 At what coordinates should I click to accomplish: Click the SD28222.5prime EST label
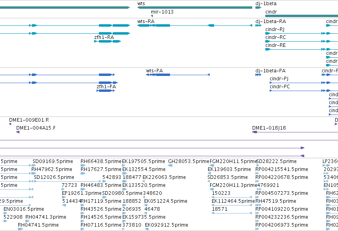click(276, 161)
